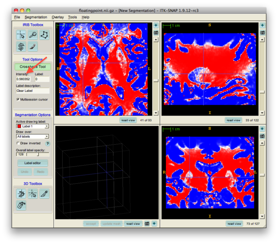Image resolution: width=278 pixels, height=244 pixels.
Task: Toggle the Multisession cursor checkbox
Action: click(x=18, y=100)
